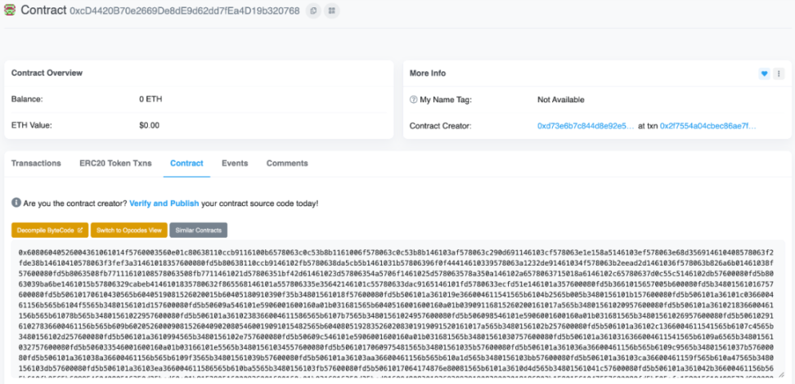
Task: Show QR code for contract address
Action: click(x=331, y=11)
